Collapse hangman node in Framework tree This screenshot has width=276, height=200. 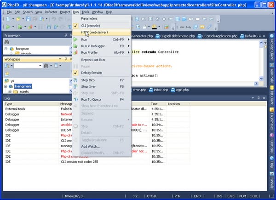point(6,49)
